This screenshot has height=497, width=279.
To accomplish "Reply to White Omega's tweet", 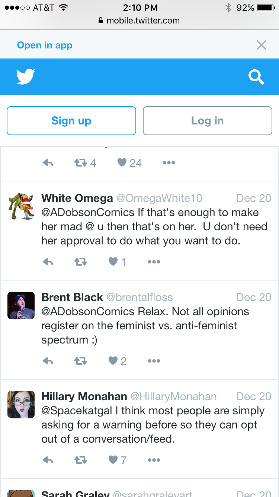I will tap(48, 262).
